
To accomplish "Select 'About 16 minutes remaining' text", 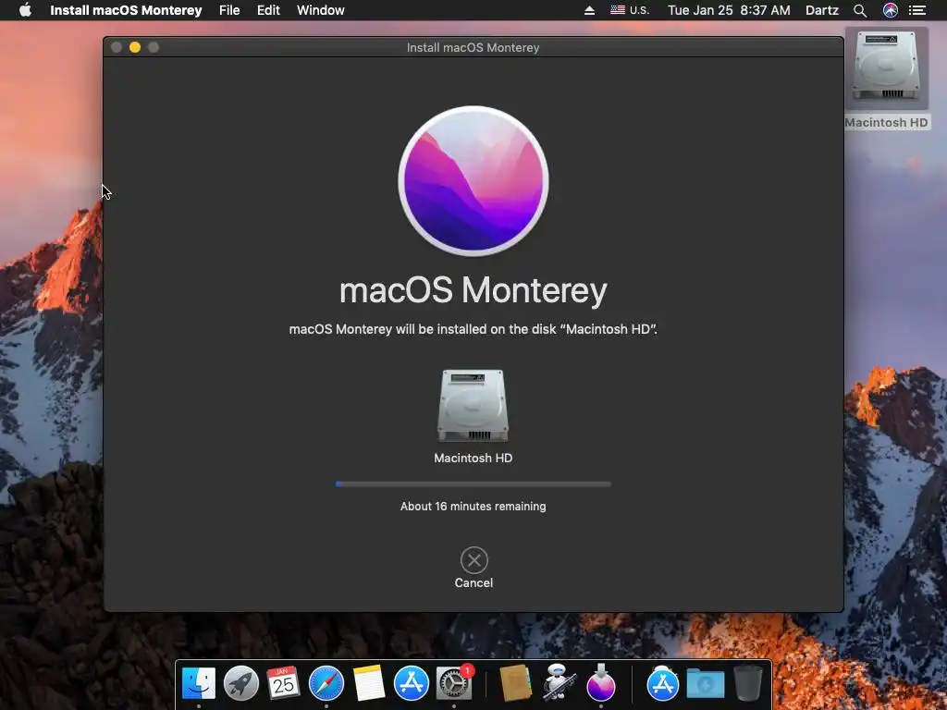I will [x=473, y=507].
